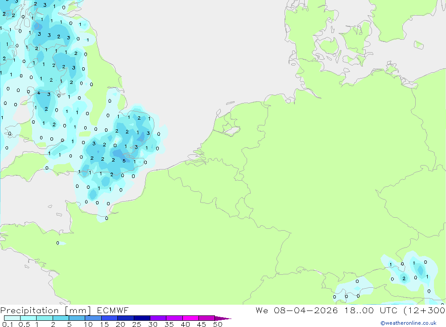446x327 pixels.
Task: Click the '35' legend scale label
Action: (x=169, y=324)
